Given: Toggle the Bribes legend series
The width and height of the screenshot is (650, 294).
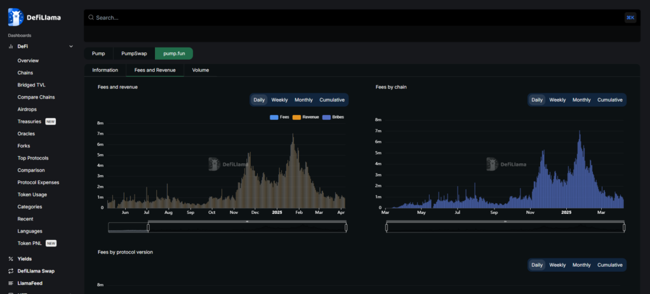Looking at the screenshot, I should point(333,117).
